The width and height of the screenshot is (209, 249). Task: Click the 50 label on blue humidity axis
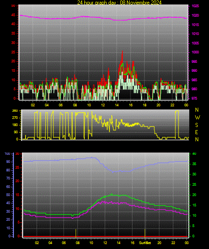coord(8,195)
